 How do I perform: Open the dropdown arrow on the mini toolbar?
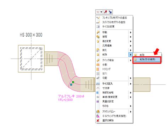point(101,12)
